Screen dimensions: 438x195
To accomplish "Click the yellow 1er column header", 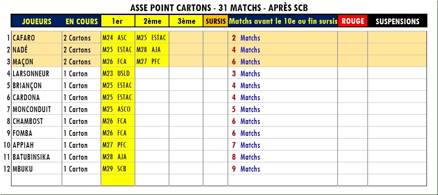I will pos(118,21).
